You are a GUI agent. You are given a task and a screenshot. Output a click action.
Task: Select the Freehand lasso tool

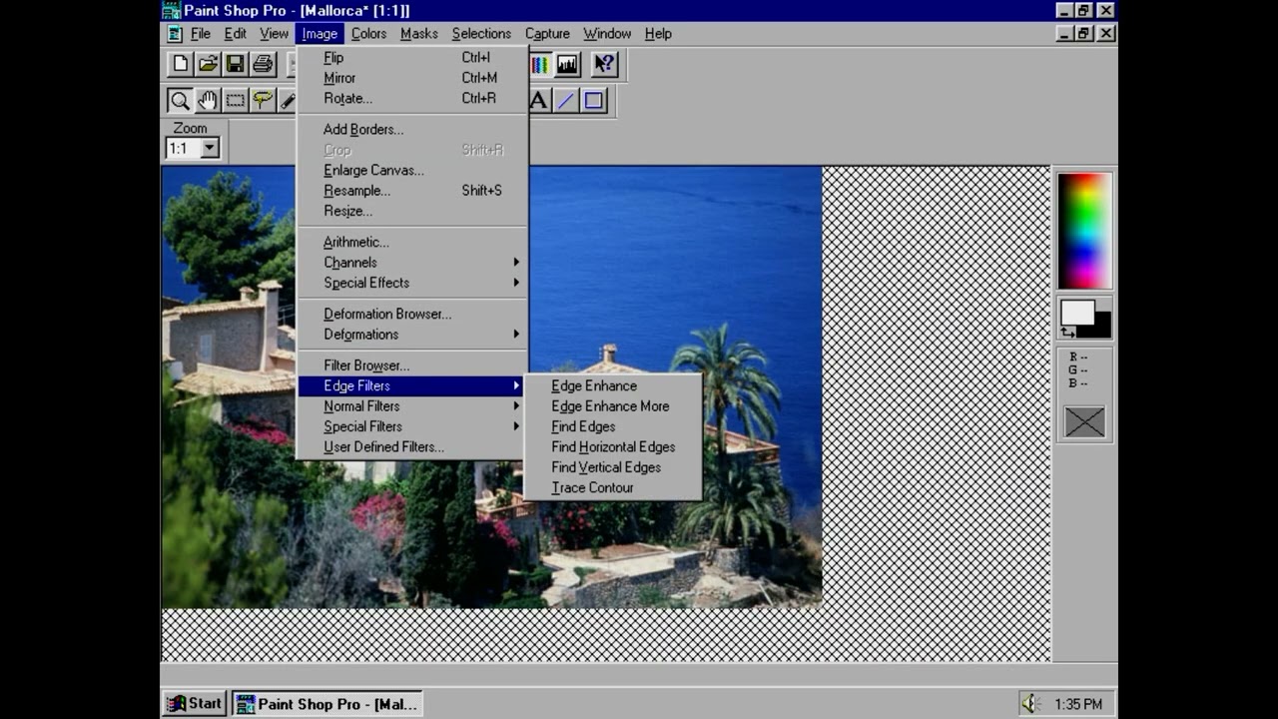coord(263,100)
